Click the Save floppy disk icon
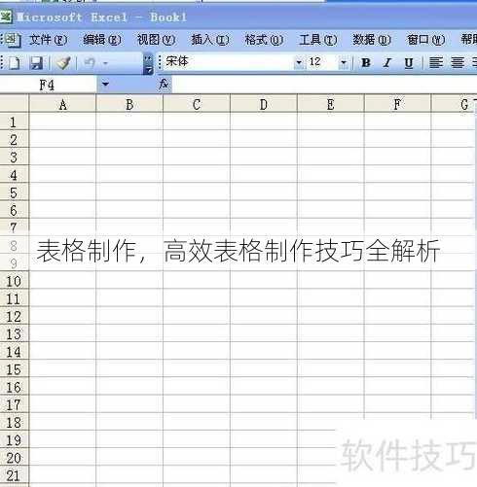 36,63
